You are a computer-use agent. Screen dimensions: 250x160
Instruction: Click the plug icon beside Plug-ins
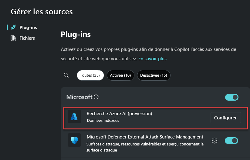click(x=13, y=27)
